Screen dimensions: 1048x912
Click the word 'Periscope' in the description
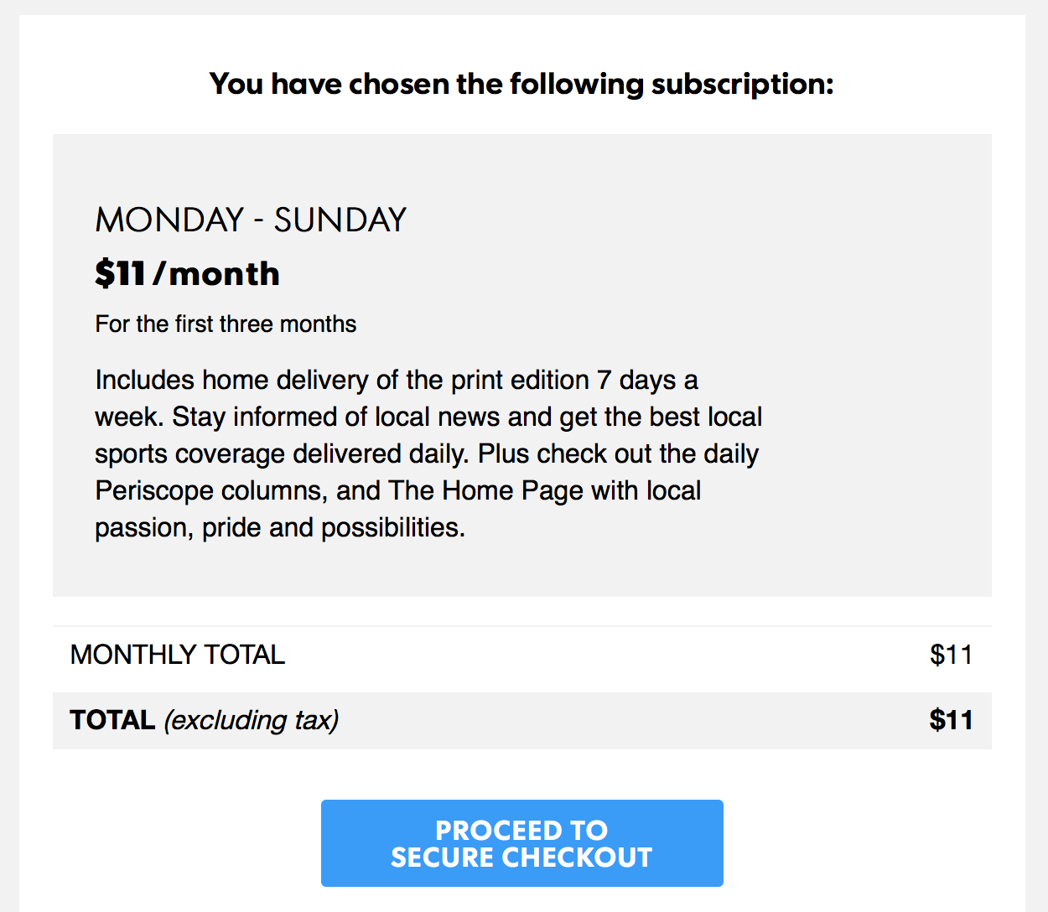click(x=153, y=490)
